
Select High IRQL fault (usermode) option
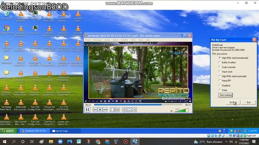232,76
